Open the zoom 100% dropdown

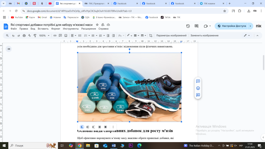click(44, 36)
